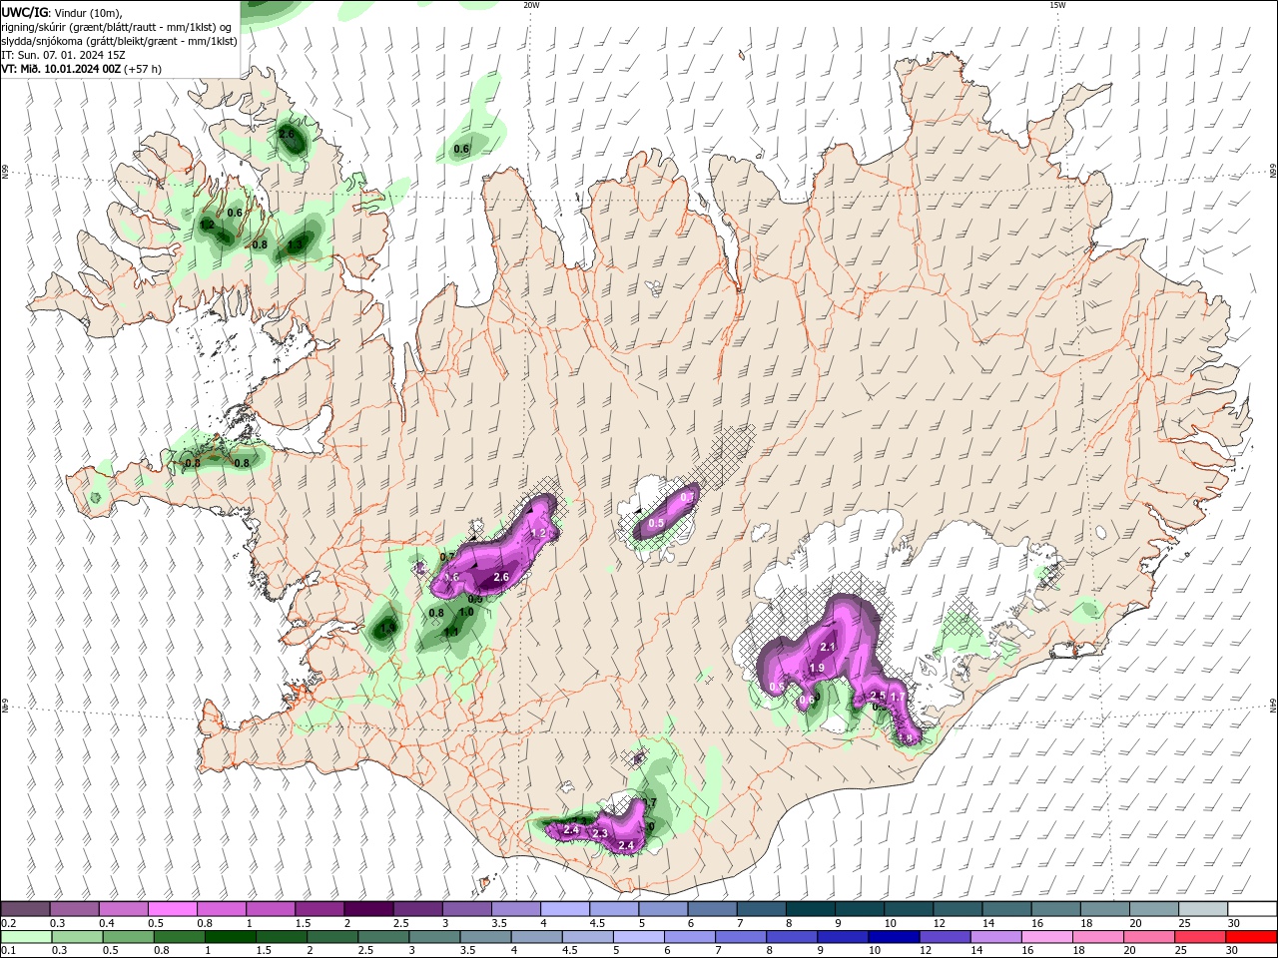Screen dimensions: 1278x958
Task: Select the 'rigning/skúrir' legend description line
Action: click(117, 27)
